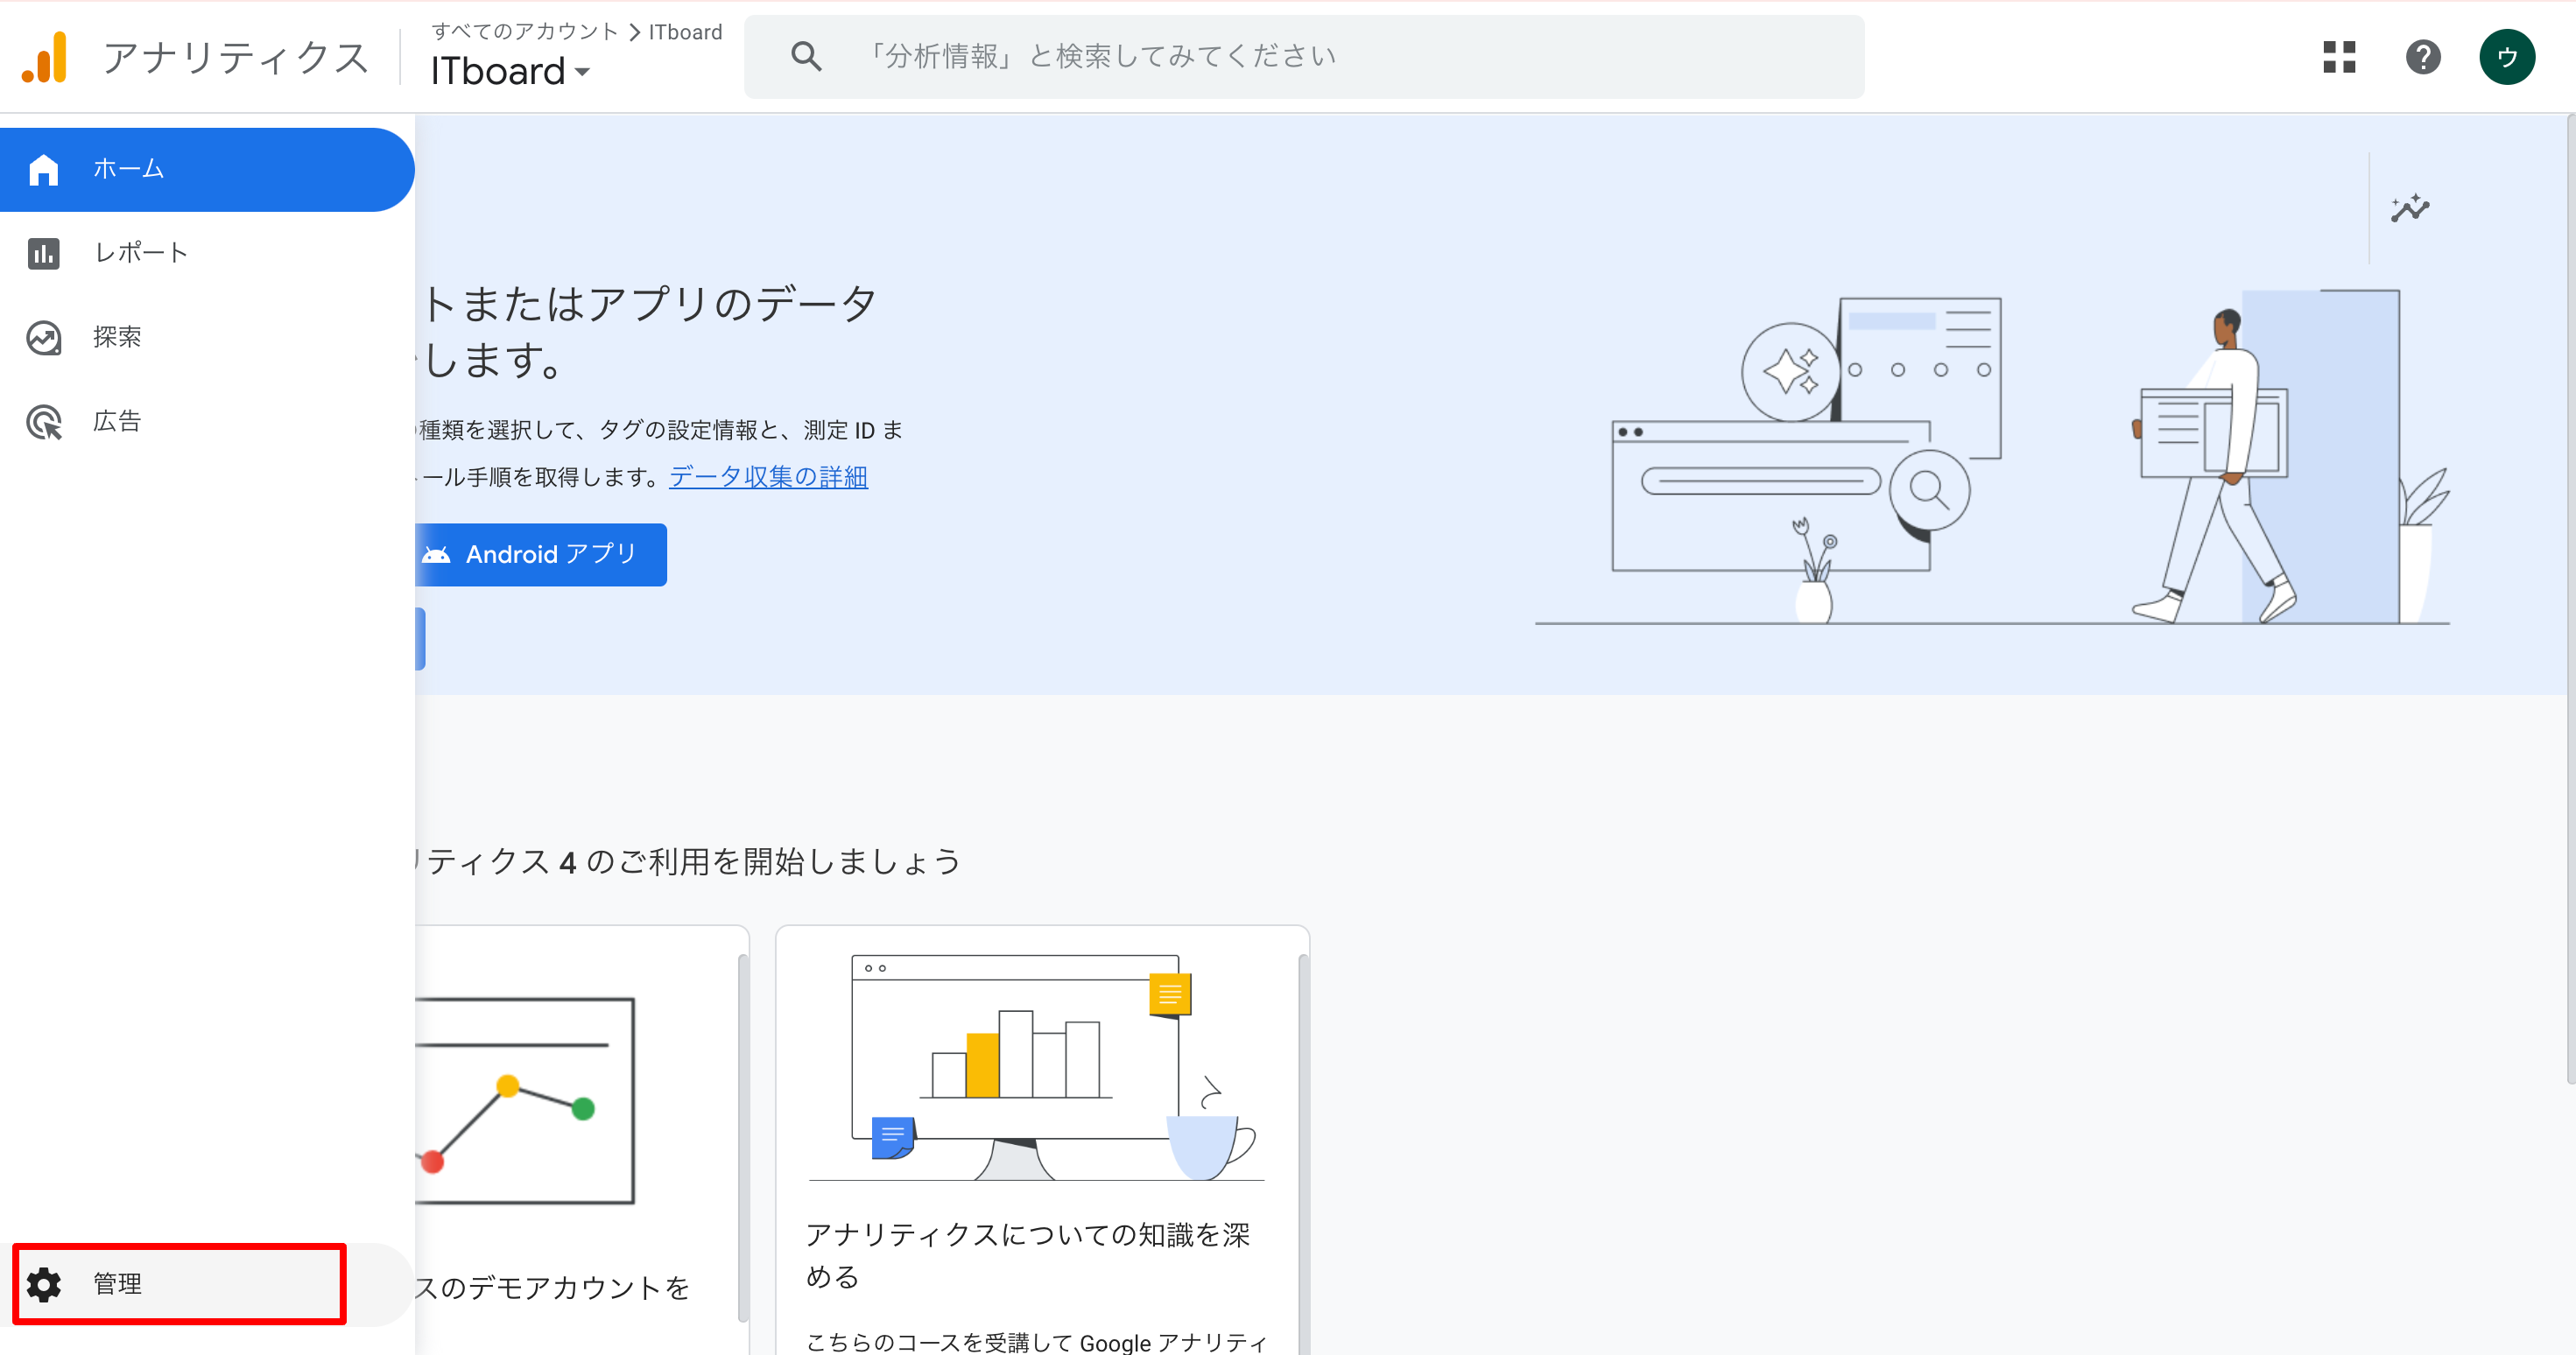Open the help question mark icon
The image size is (2576, 1355).
point(2422,57)
